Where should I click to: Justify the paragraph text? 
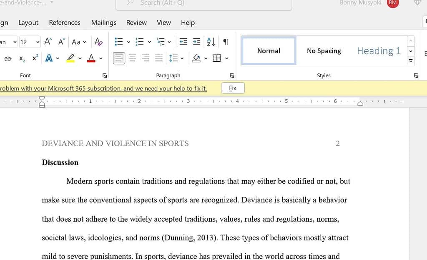pyautogui.click(x=159, y=58)
